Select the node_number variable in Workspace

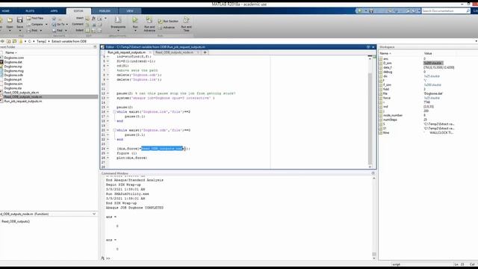pyautogui.click(x=393, y=115)
